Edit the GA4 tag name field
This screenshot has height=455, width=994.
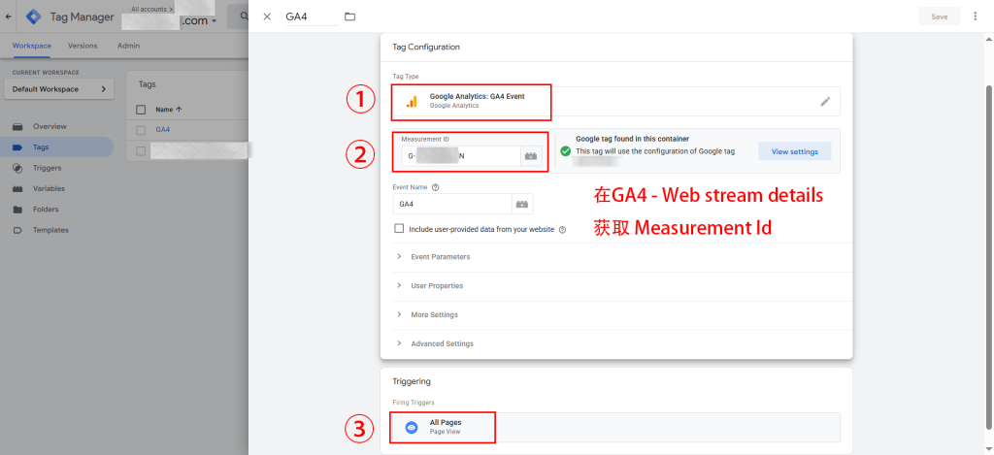click(311, 17)
